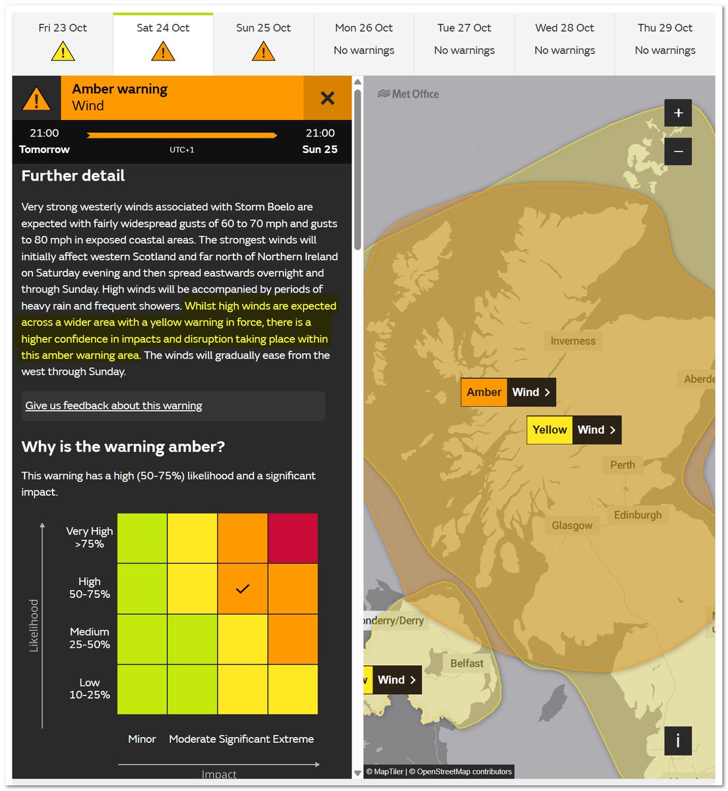Click the 'Why is the warning amber?' heading
This screenshot has height=791, width=728.
123,447
